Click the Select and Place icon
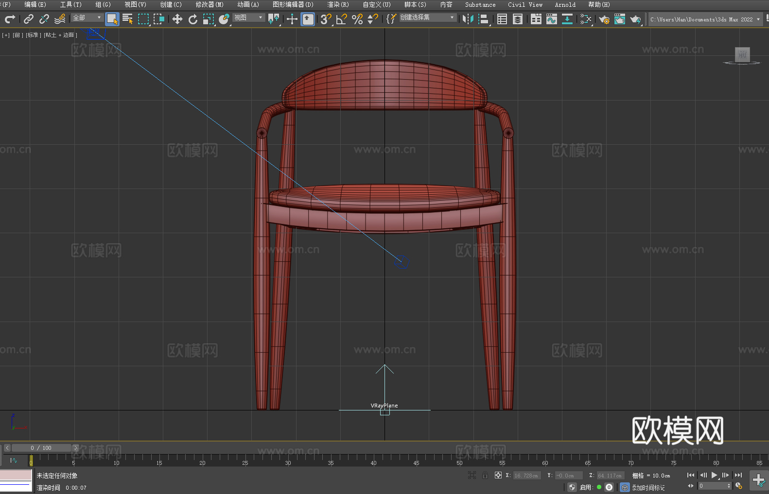Image resolution: width=769 pixels, height=494 pixels. pos(224,19)
